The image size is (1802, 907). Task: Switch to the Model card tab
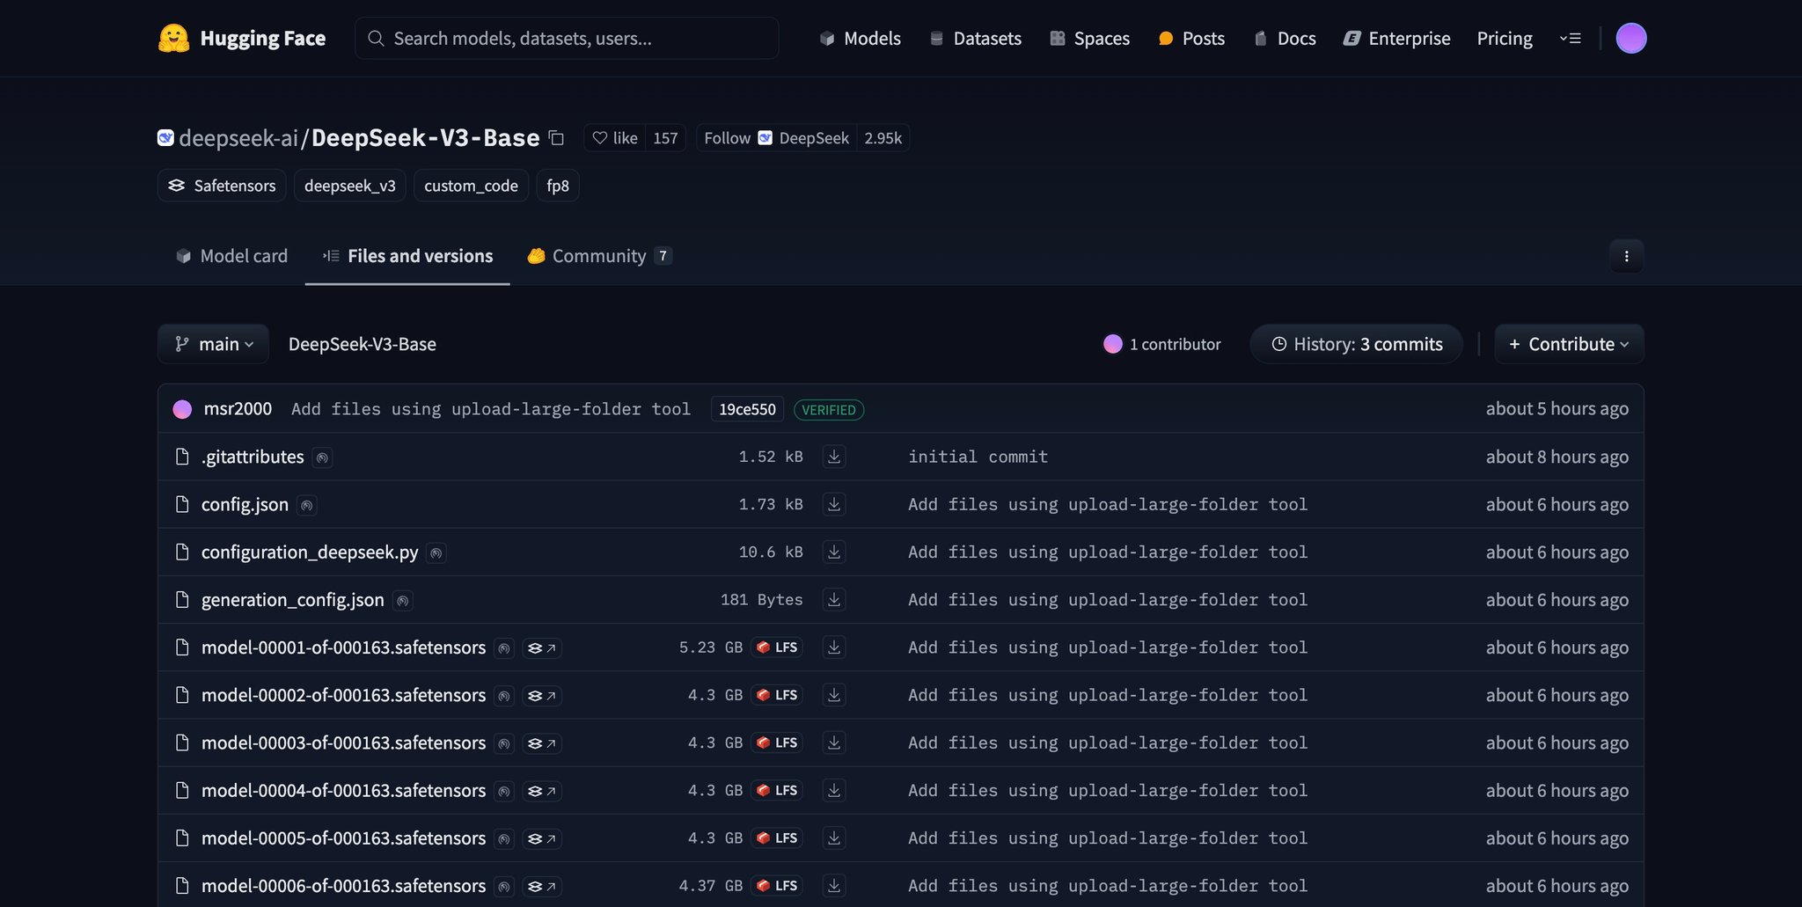pyautogui.click(x=231, y=256)
